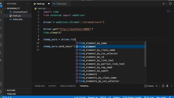
Task: Choose find_element_by_css_selector suggestion
Action: 111,53
